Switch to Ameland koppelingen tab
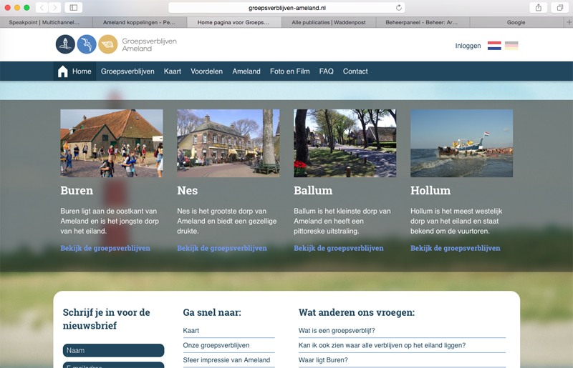Image resolution: width=573 pixels, height=368 pixels. tap(139, 22)
